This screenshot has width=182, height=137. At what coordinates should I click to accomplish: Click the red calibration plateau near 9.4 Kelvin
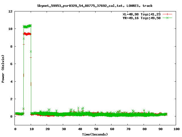27,34
